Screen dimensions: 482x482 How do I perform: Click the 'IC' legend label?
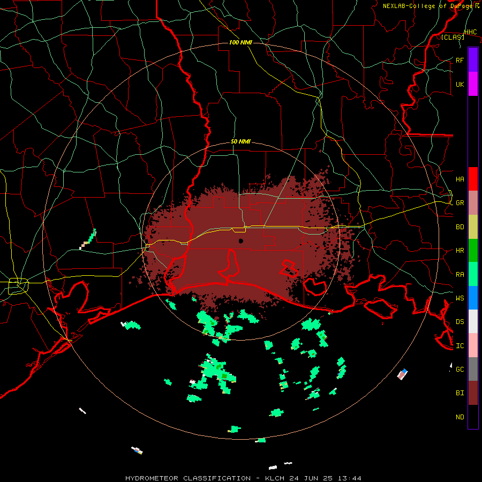coord(460,346)
